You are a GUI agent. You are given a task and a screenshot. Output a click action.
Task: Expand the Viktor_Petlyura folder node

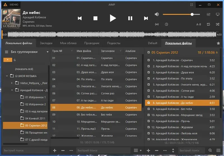(12, 83)
